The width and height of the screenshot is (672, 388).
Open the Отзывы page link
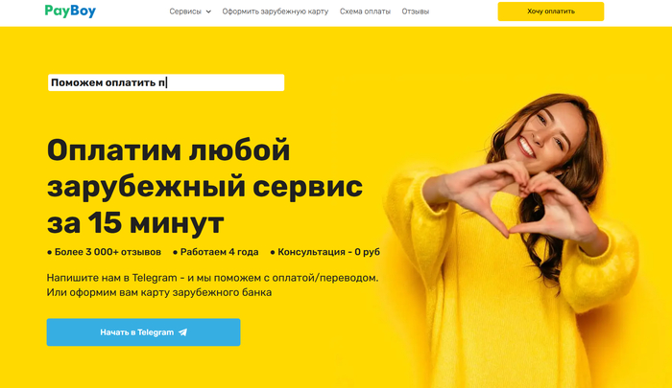[416, 11]
